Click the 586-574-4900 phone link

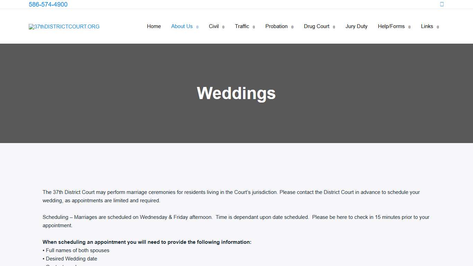click(x=48, y=5)
